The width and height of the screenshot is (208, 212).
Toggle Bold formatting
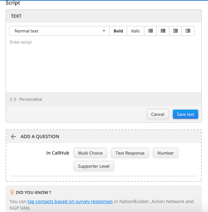[x=118, y=31]
